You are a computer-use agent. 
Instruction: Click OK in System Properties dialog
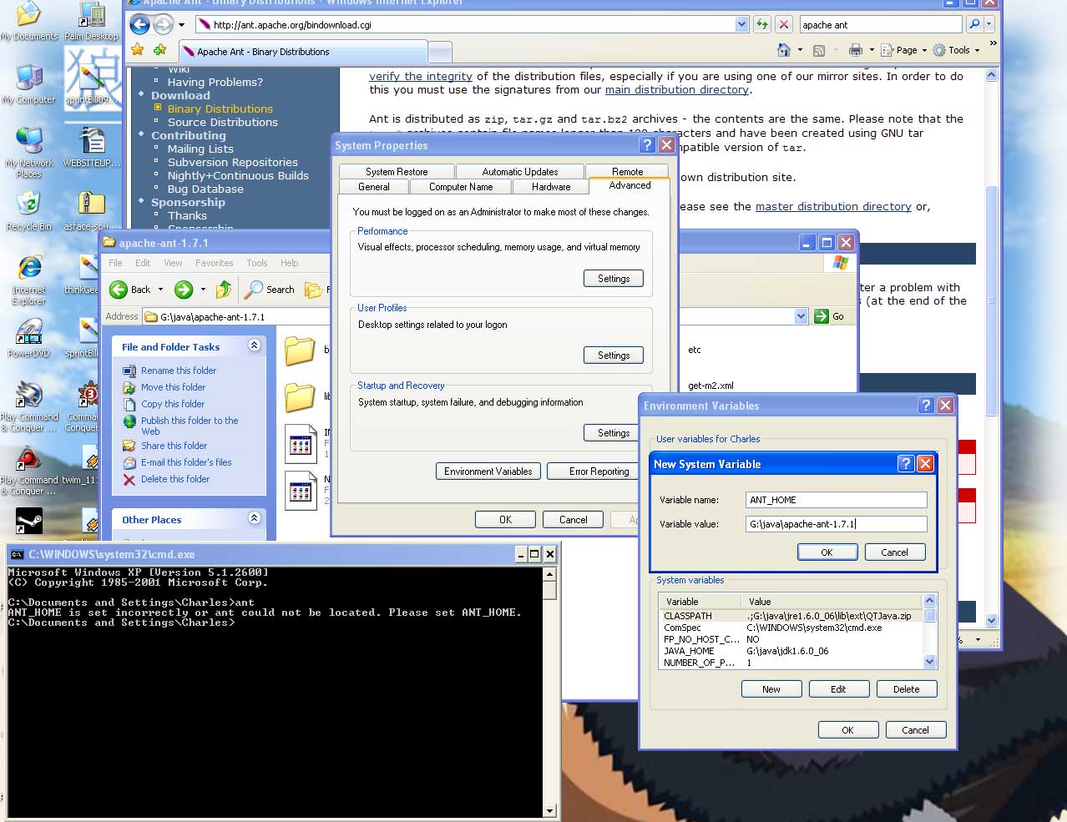click(505, 520)
